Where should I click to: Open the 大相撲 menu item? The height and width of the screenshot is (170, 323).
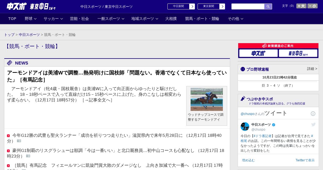tap(171, 19)
